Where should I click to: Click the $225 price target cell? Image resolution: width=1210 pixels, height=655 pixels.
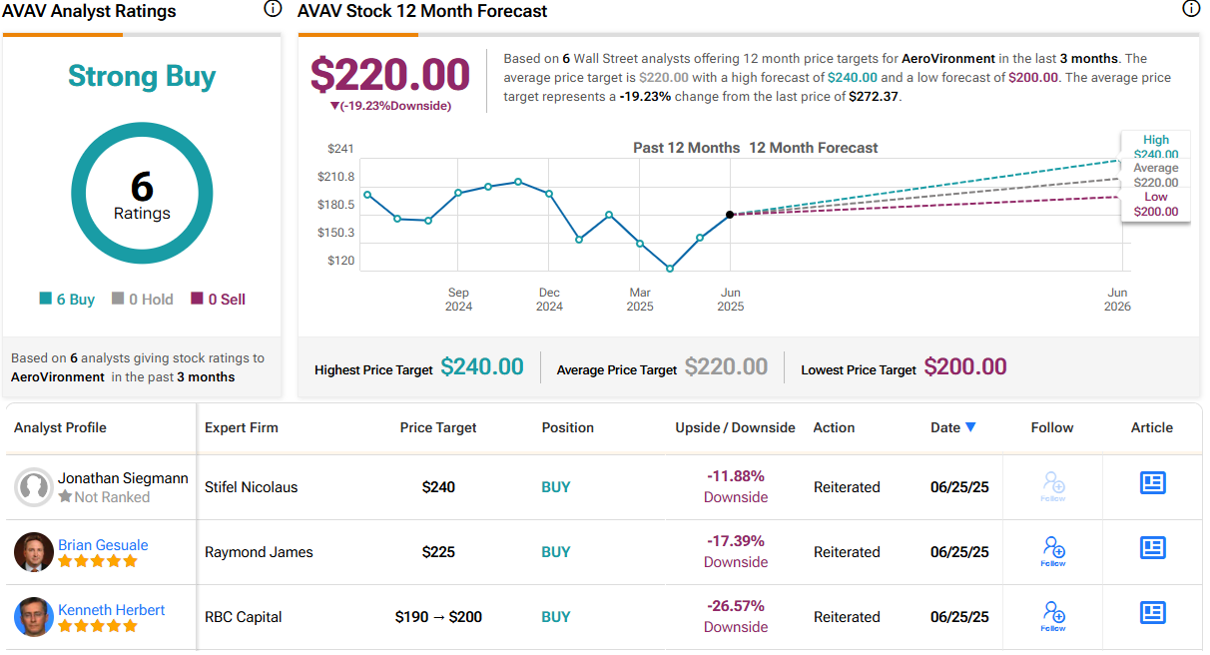[438, 552]
